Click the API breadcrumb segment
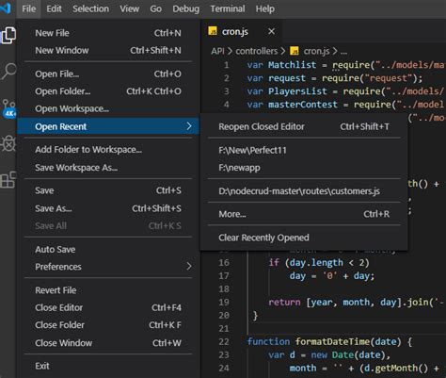The width and height of the screenshot is (446, 378). click(217, 51)
